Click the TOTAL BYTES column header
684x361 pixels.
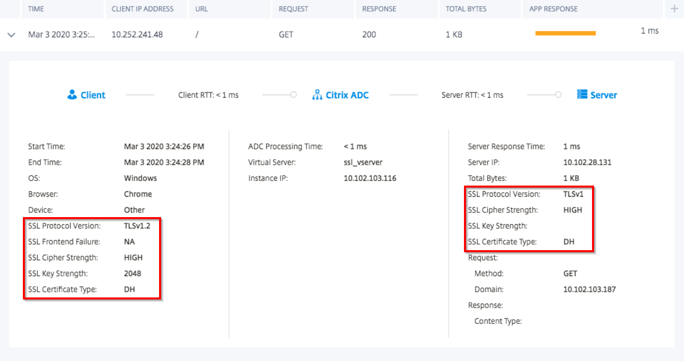(465, 9)
